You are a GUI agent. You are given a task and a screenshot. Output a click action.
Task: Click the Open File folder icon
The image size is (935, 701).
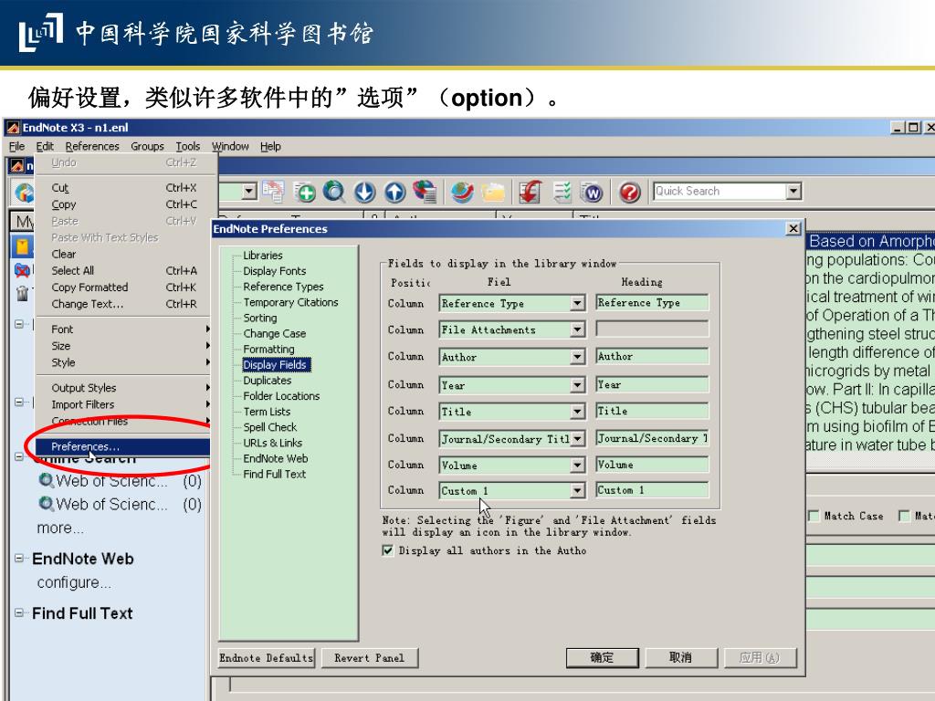[493, 192]
